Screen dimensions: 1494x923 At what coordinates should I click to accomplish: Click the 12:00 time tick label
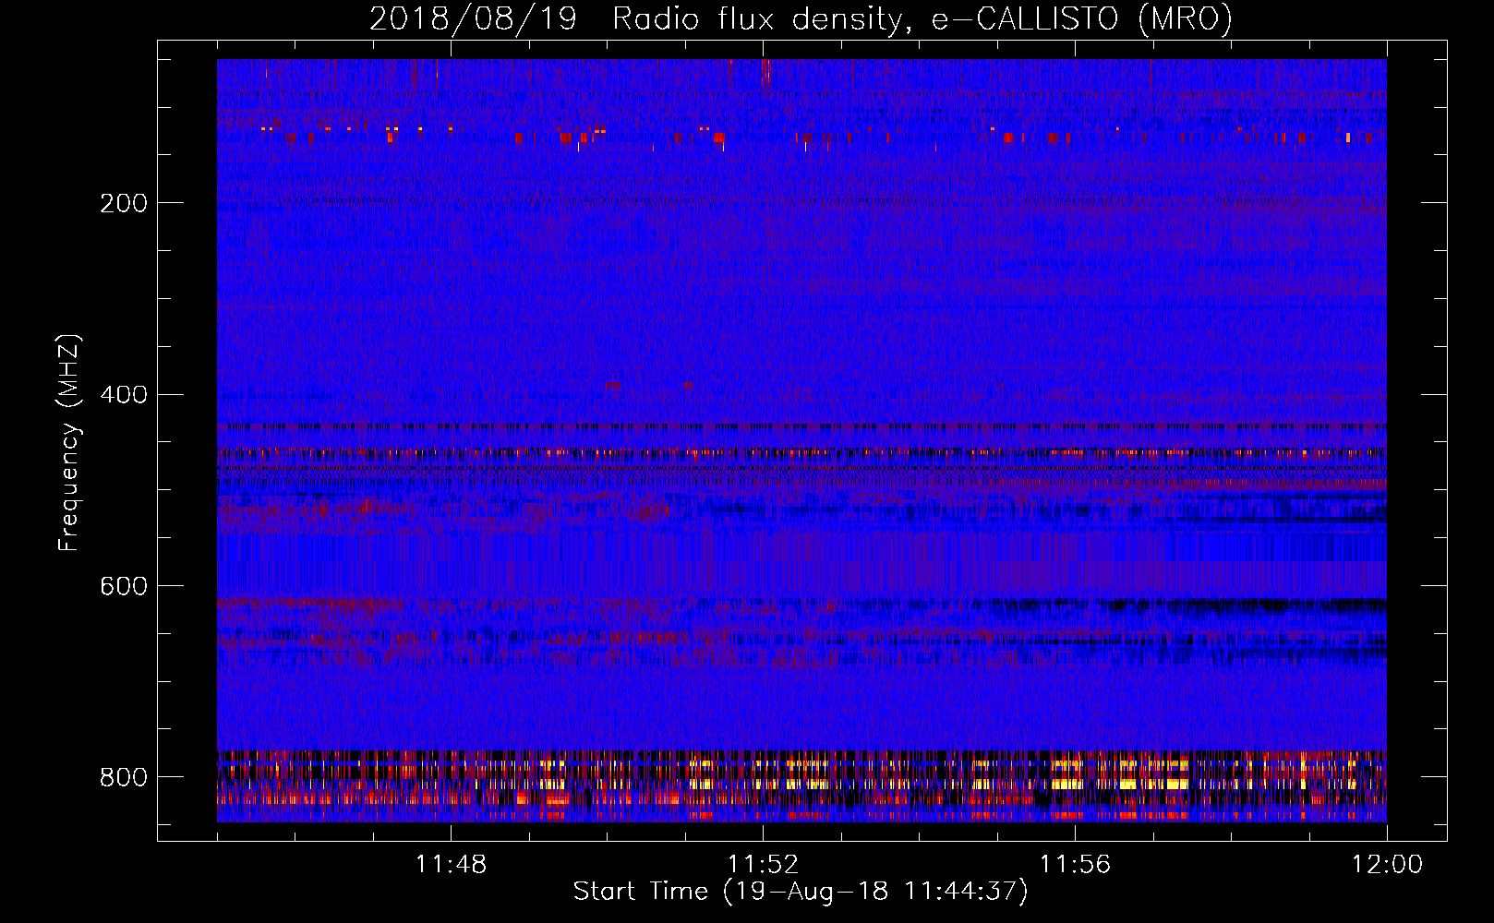(1387, 865)
